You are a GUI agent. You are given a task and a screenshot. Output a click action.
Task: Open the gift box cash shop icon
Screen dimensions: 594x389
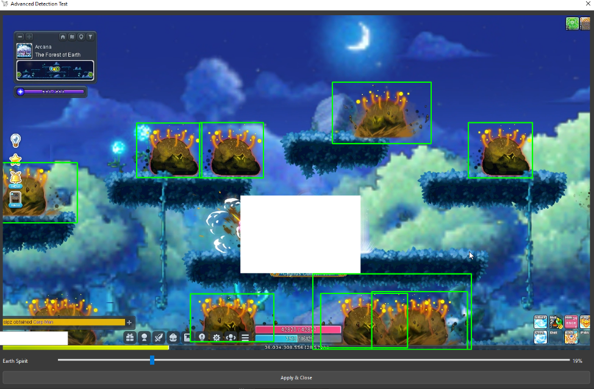pos(130,337)
